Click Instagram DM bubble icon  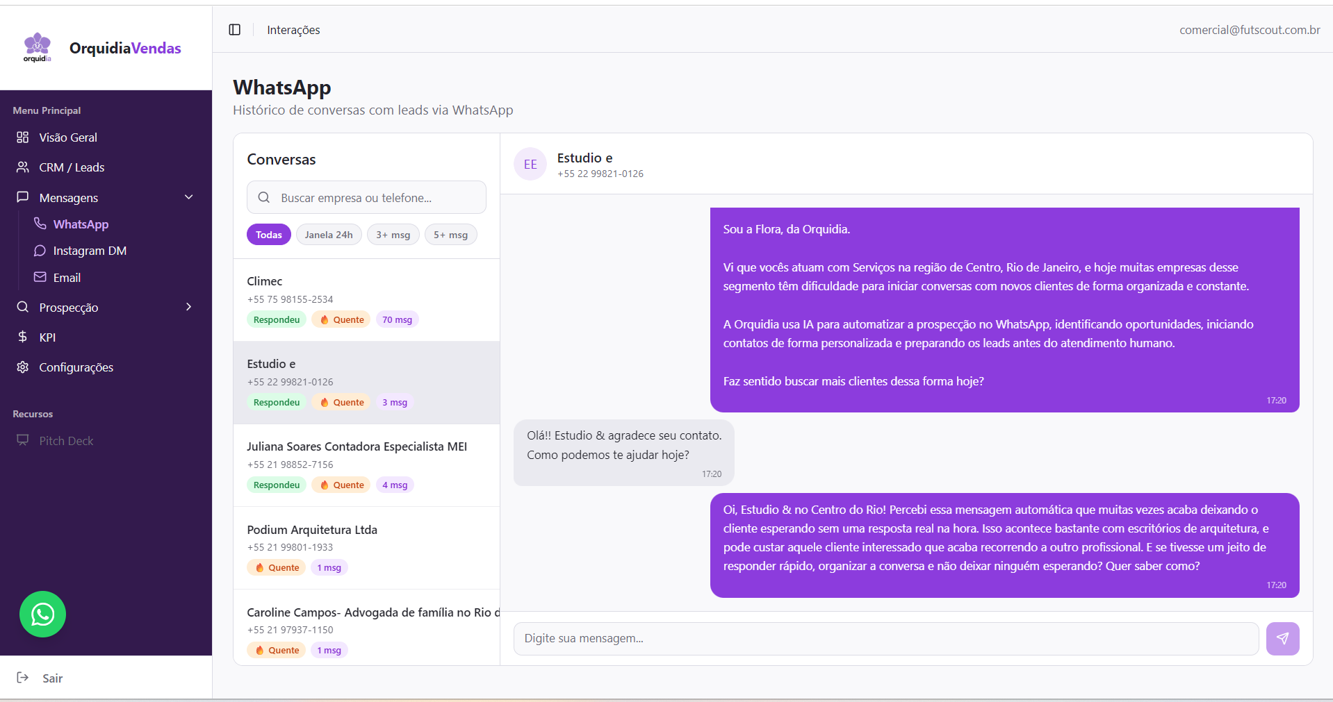click(40, 251)
